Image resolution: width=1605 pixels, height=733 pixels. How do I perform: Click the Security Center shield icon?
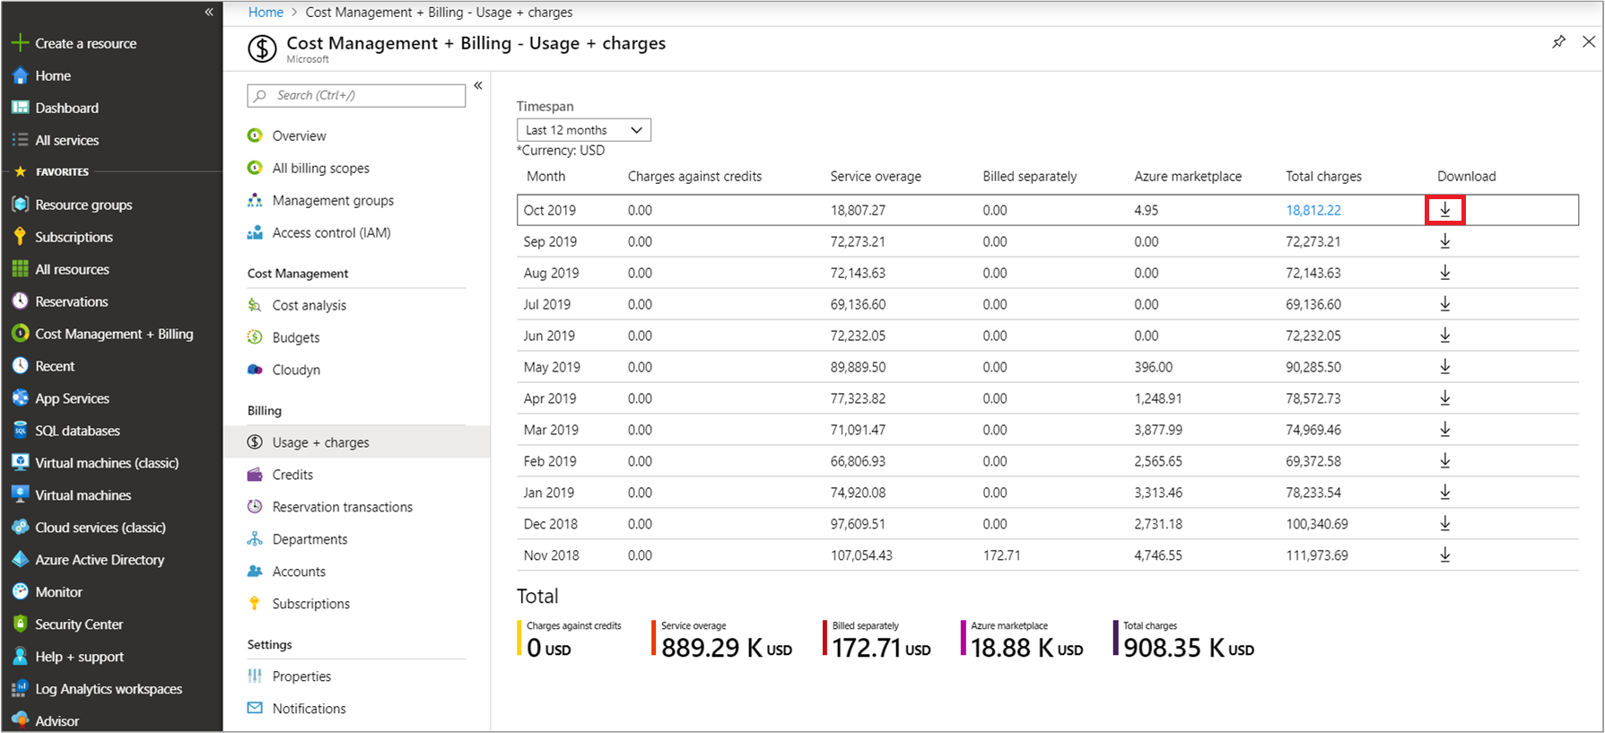20,624
